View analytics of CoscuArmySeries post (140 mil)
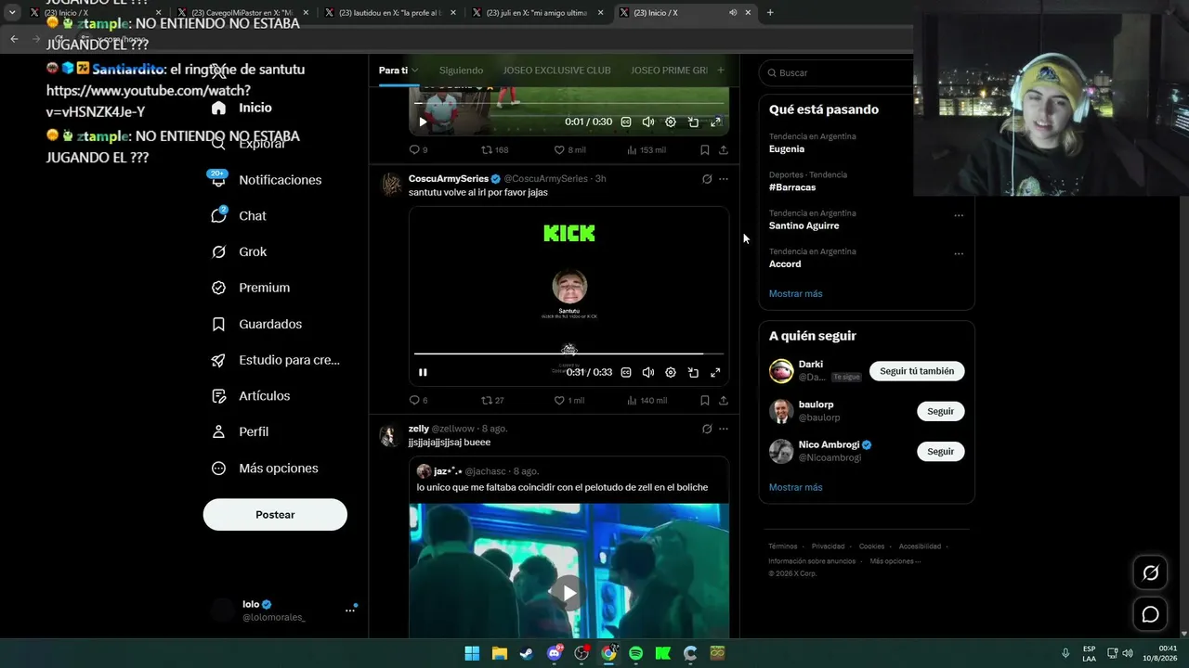 [x=647, y=401]
